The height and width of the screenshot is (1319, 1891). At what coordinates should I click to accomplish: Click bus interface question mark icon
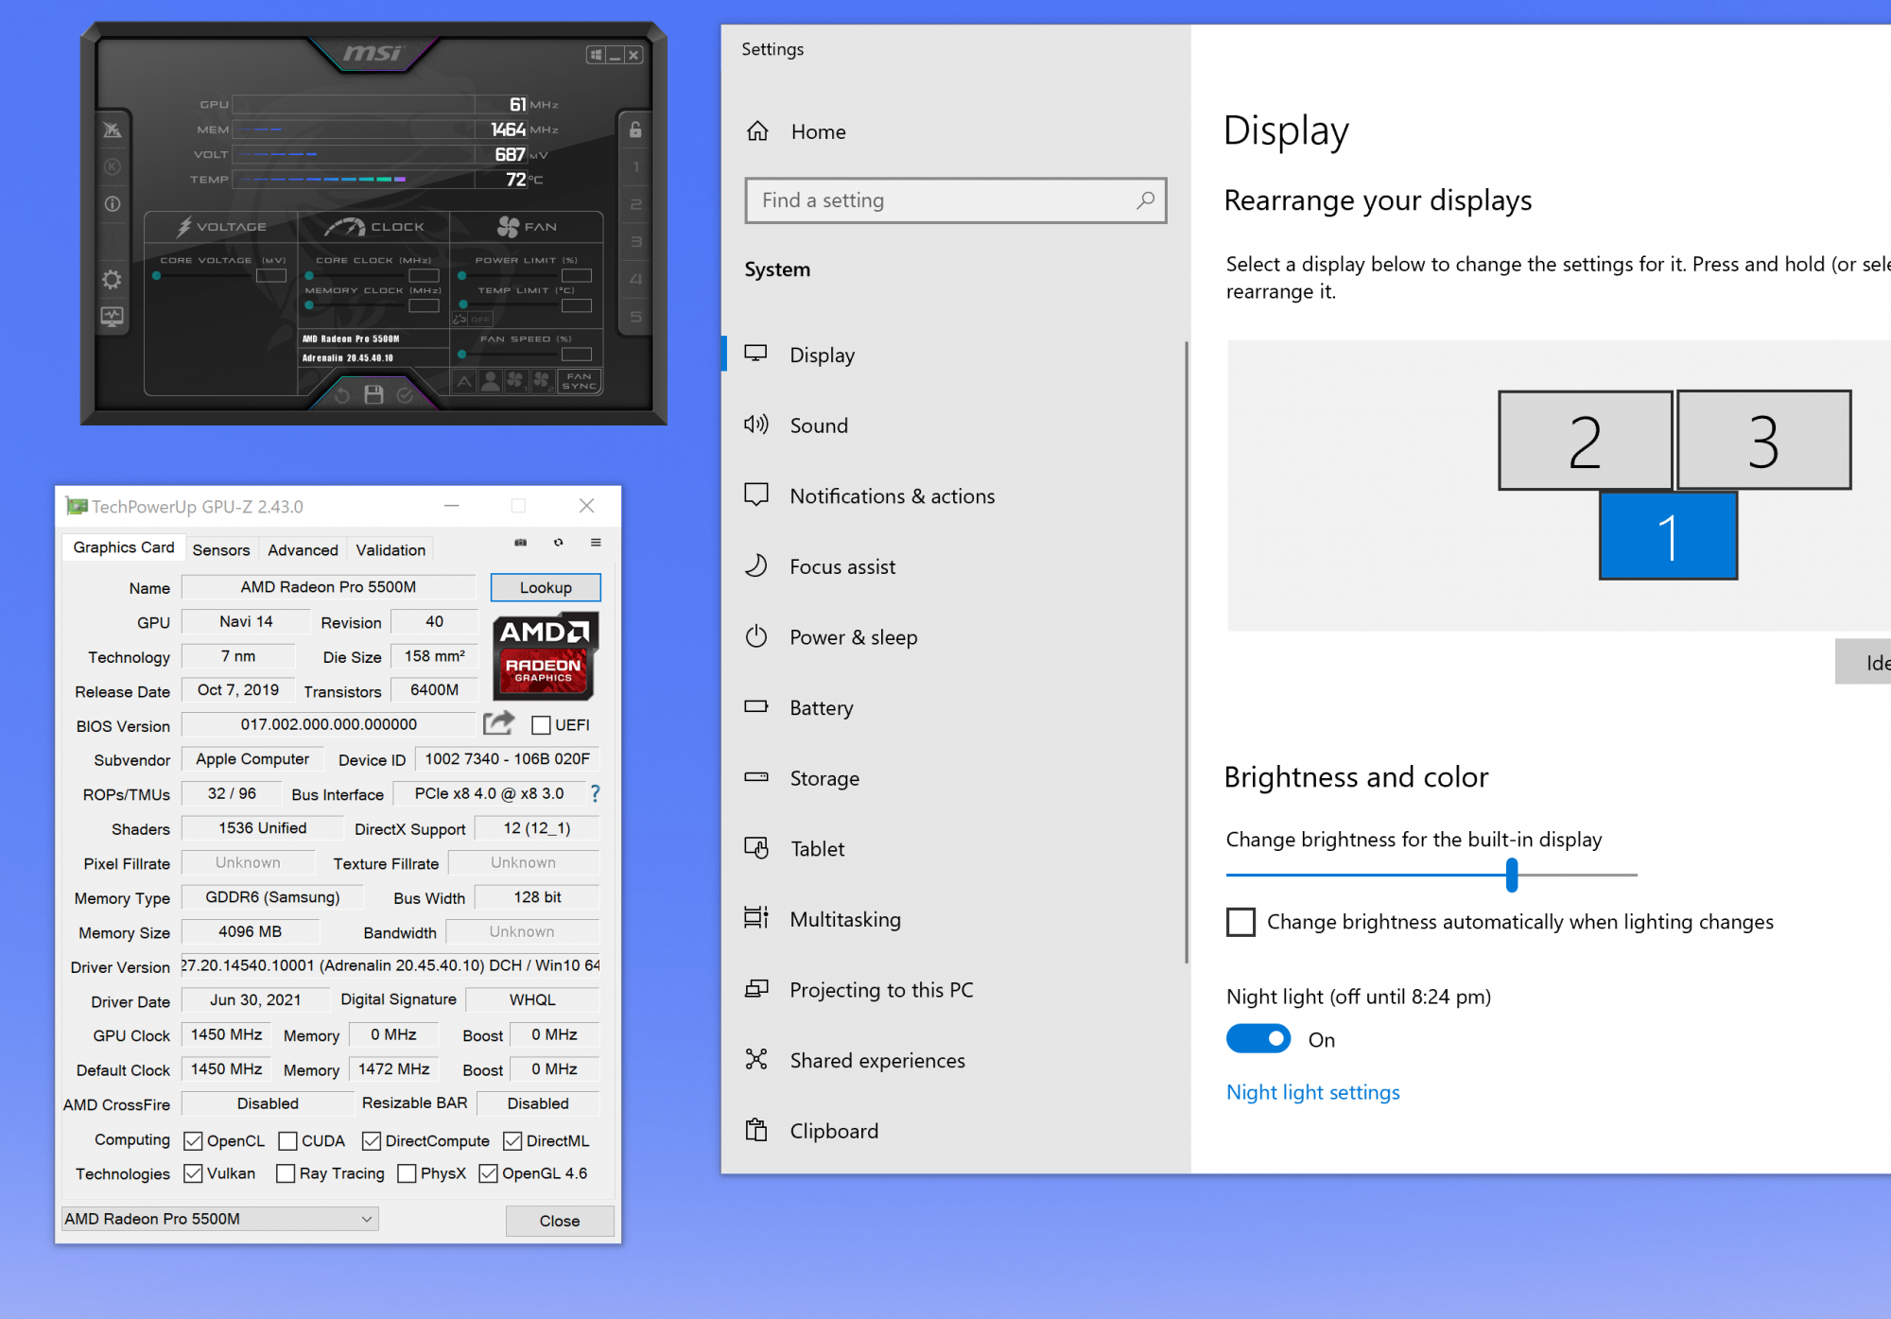pyautogui.click(x=595, y=794)
